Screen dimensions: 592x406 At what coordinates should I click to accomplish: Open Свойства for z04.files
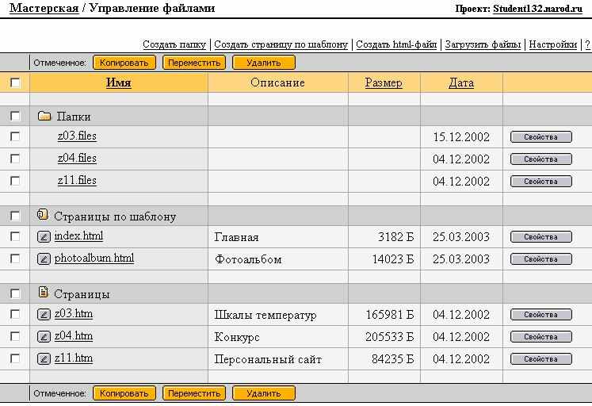click(x=541, y=159)
